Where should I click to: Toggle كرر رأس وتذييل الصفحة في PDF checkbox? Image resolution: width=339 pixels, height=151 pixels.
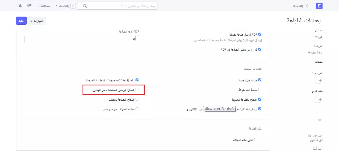[x=260, y=49]
